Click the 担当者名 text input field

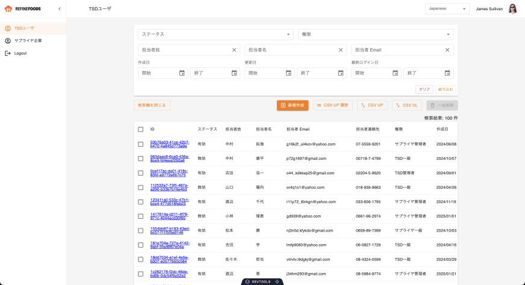[290, 50]
